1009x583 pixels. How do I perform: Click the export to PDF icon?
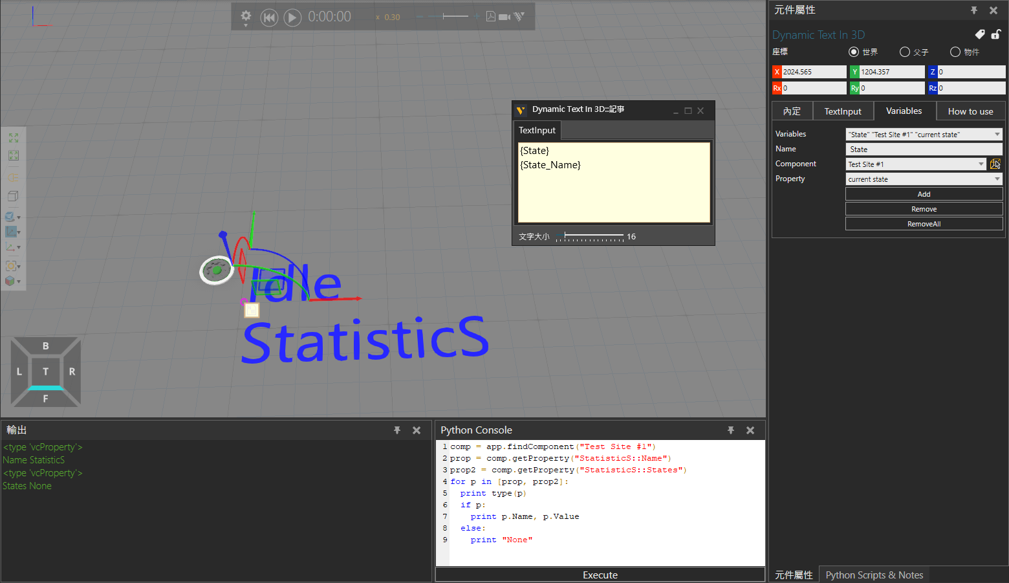click(x=491, y=17)
